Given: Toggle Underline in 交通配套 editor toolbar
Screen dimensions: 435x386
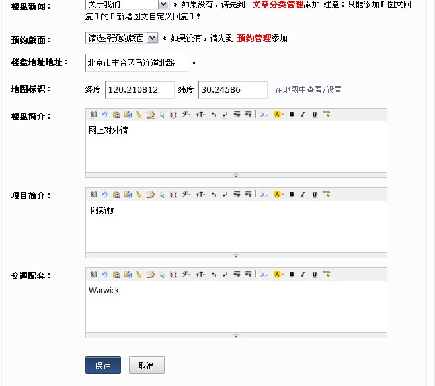Looking at the screenshot, I should (315, 273).
